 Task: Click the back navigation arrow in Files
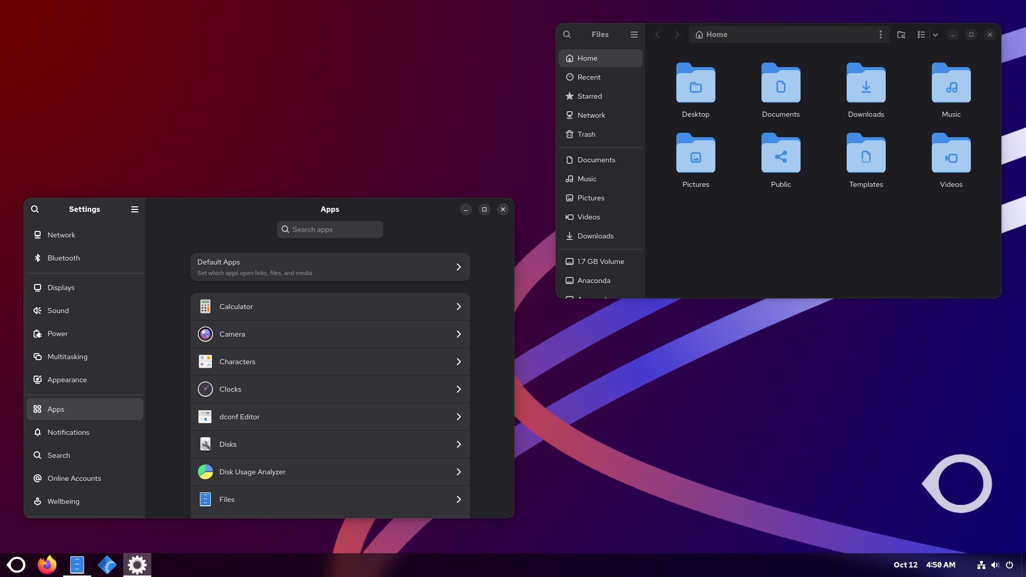coord(657,34)
